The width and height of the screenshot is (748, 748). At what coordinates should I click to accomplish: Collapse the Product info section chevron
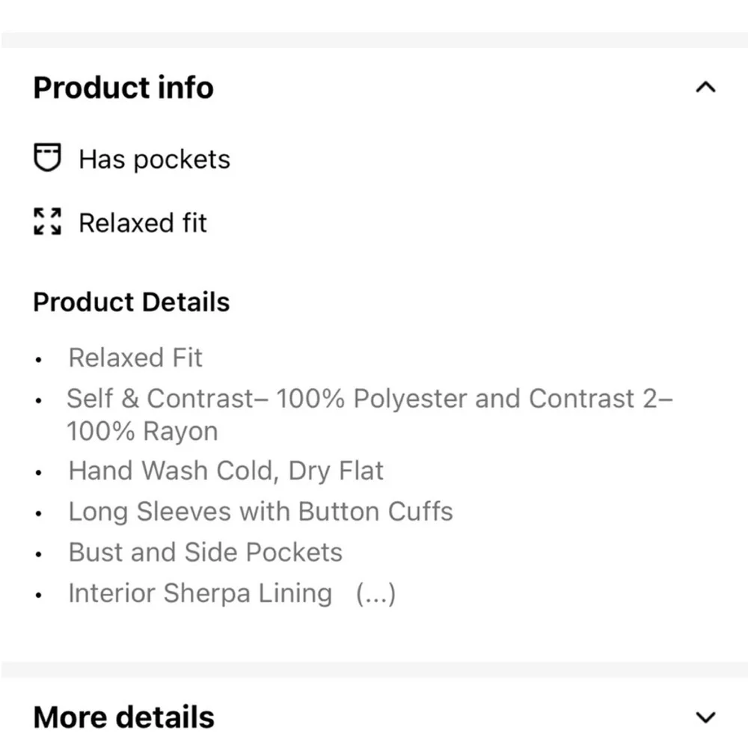705,88
